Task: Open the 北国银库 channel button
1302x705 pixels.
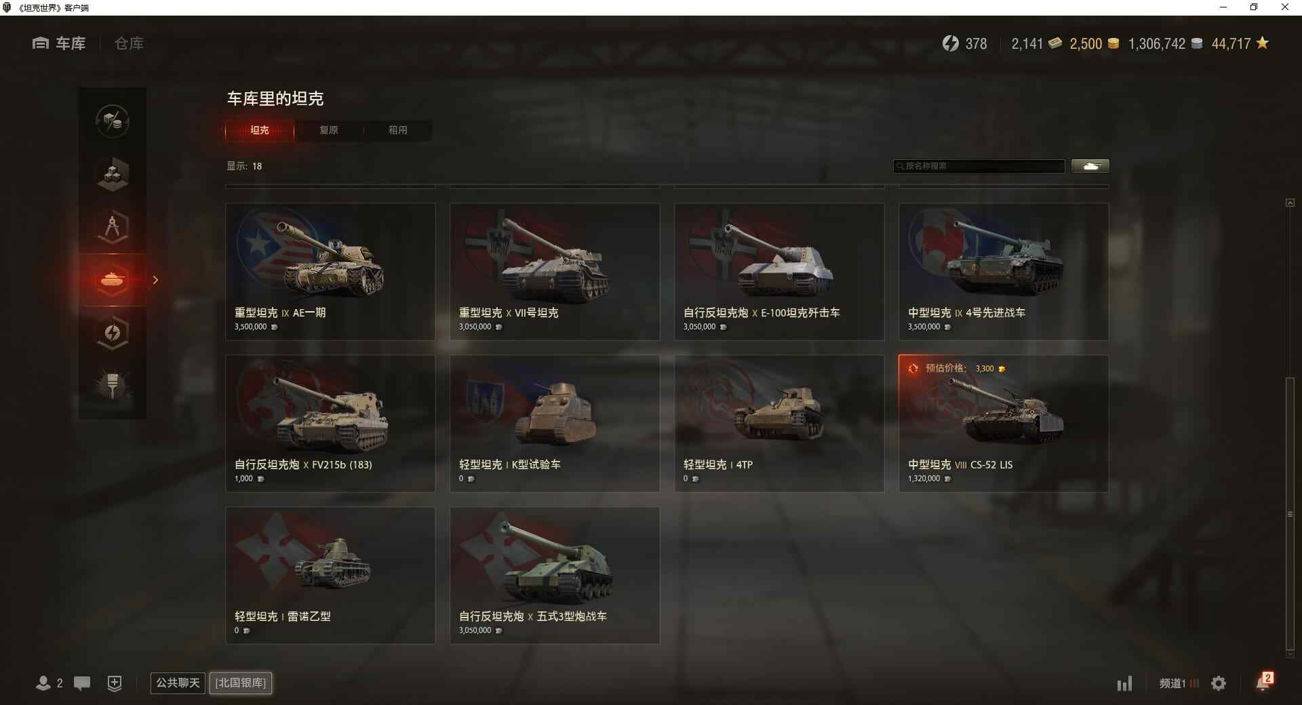Action: 241,683
